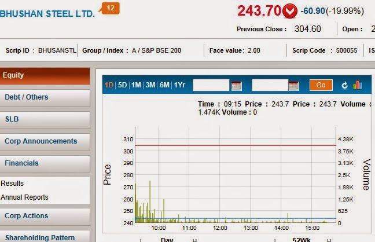
Task: Click Previous Close value 304.60
Action: click(307, 29)
